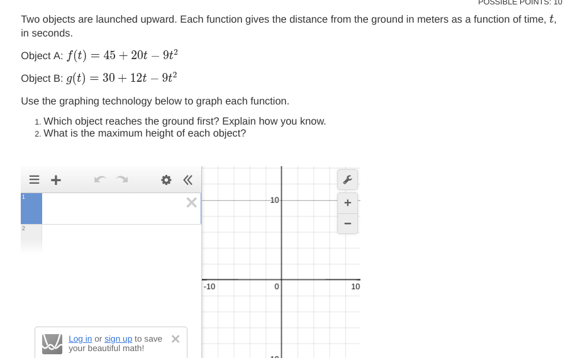Click 'Use the graphing technology below' instruction
This screenshot has height=358, width=573.
[155, 101]
